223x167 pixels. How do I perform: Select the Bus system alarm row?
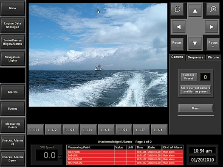point(125,152)
